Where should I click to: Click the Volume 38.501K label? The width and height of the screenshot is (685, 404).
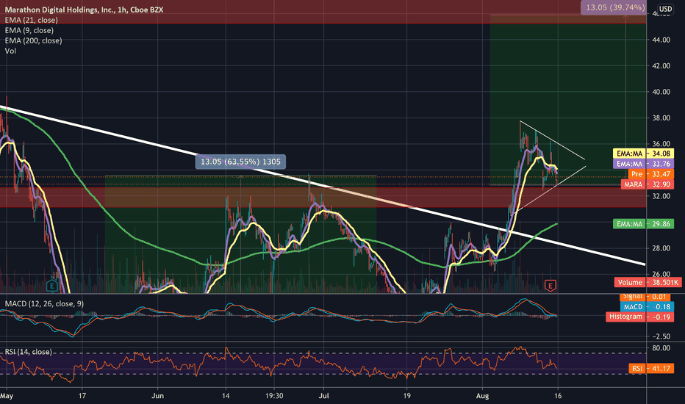(x=648, y=282)
